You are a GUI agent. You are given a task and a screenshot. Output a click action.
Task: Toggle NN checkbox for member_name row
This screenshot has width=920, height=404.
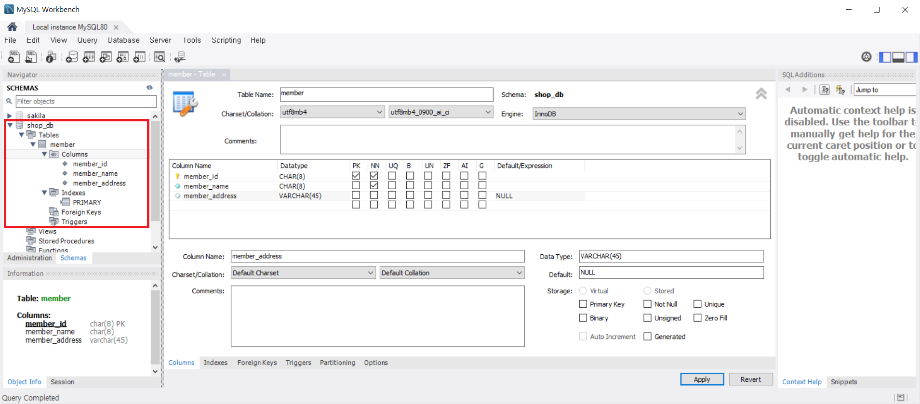tap(374, 185)
